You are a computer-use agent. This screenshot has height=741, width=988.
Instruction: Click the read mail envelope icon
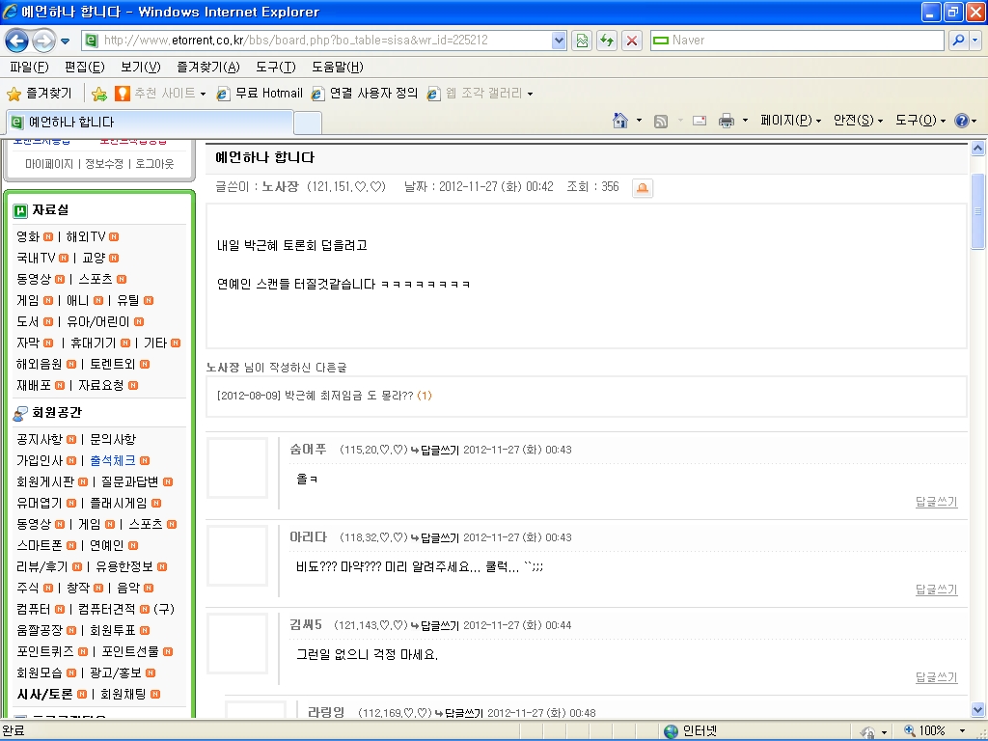[x=699, y=121]
